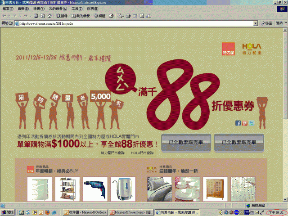
Task: Expand the Mail button dropdown arrow
Action: pos(123,16)
